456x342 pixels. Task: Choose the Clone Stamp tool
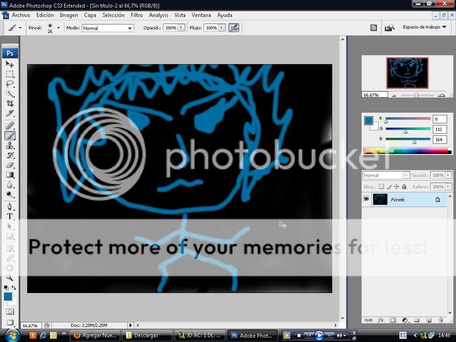click(10, 146)
